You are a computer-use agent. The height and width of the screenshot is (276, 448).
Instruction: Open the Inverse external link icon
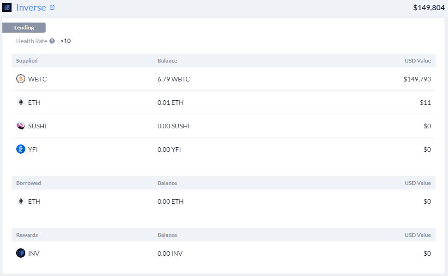point(52,7)
